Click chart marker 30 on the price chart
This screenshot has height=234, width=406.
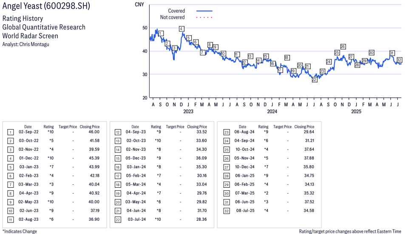[371, 53]
